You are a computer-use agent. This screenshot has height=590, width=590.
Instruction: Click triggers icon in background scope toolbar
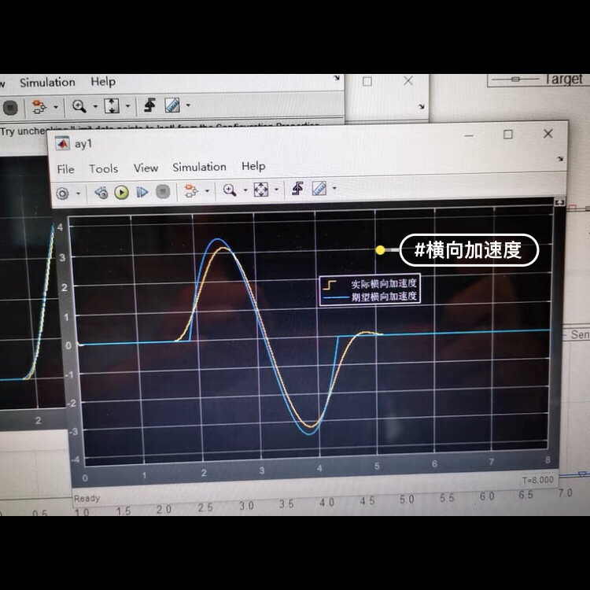click(150, 105)
